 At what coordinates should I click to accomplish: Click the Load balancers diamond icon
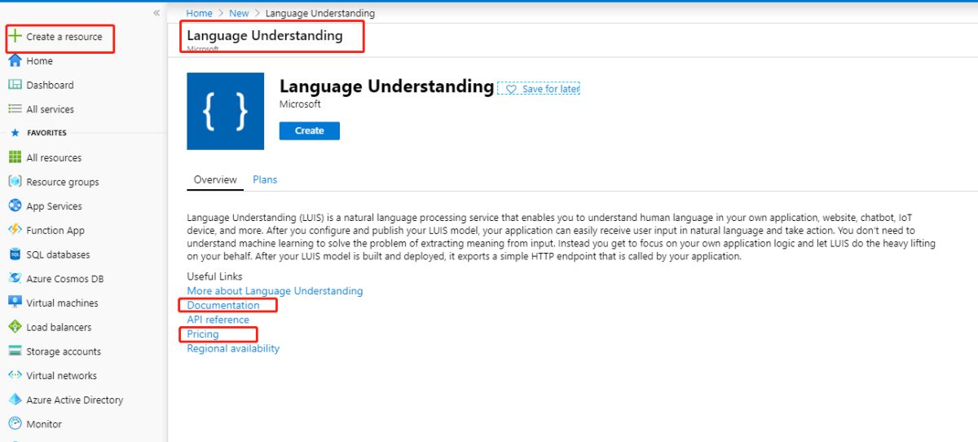(x=15, y=327)
